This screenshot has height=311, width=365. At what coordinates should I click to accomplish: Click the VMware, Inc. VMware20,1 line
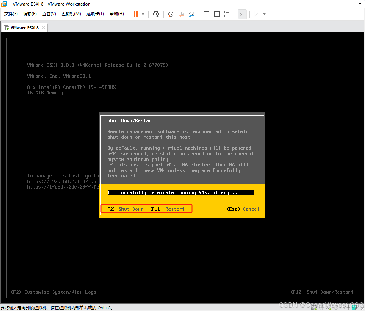click(x=59, y=76)
